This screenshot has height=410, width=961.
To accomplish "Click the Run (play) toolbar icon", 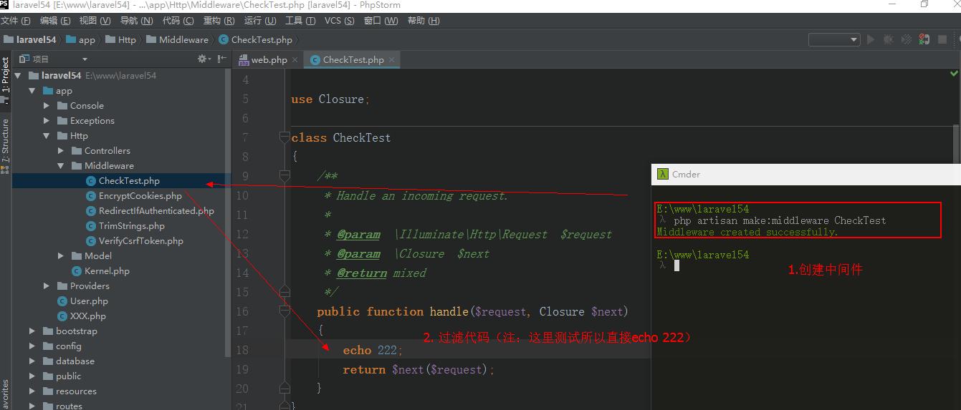I will [x=871, y=40].
